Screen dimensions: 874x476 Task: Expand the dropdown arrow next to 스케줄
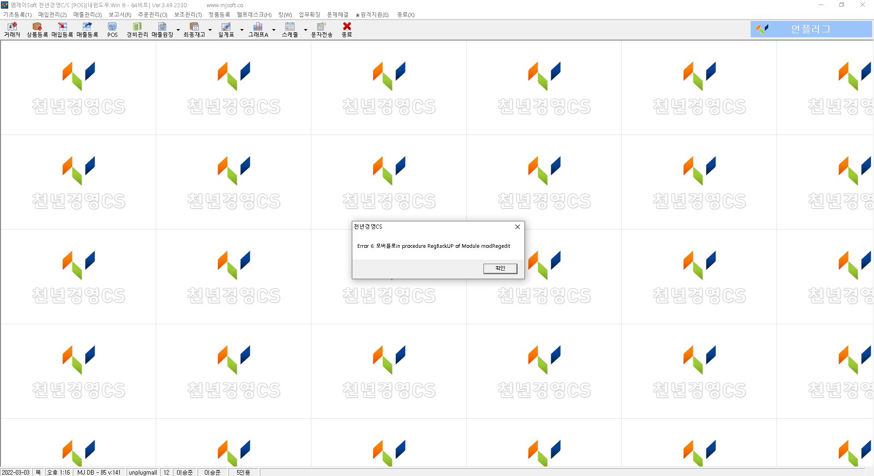[x=305, y=30]
